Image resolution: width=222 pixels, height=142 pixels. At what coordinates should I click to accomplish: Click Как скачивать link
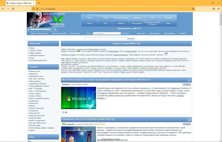pos(155,33)
